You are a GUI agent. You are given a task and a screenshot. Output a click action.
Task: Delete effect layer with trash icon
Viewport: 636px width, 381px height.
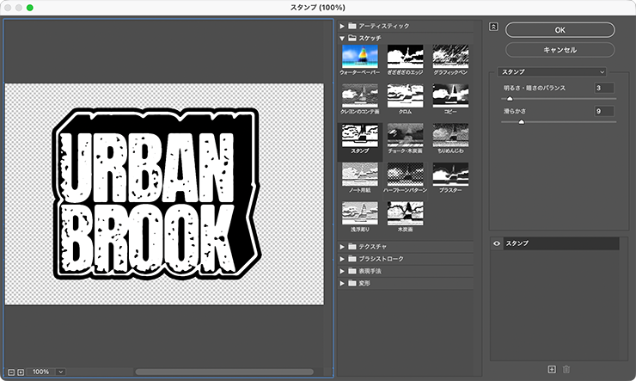tap(566, 370)
